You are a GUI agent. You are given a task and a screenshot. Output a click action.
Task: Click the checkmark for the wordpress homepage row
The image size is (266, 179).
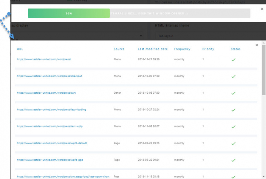233,60
